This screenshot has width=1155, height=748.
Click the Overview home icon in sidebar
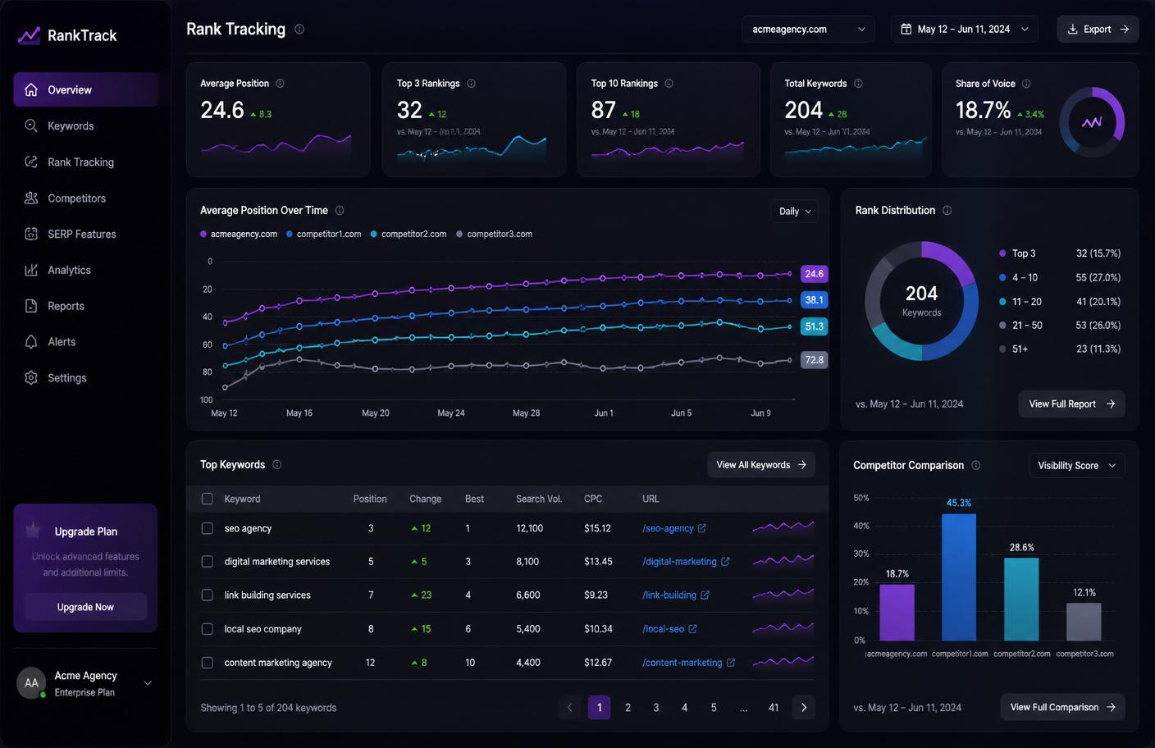[31, 89]
